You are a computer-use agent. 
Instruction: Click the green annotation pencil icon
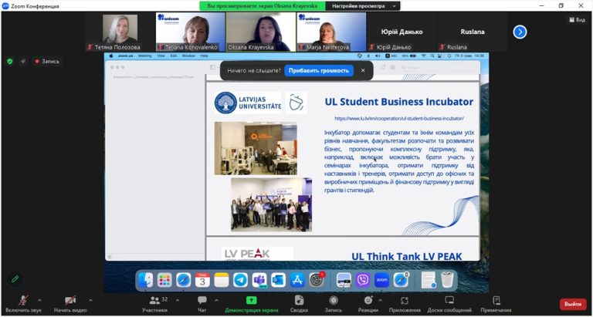click(15, 279)
